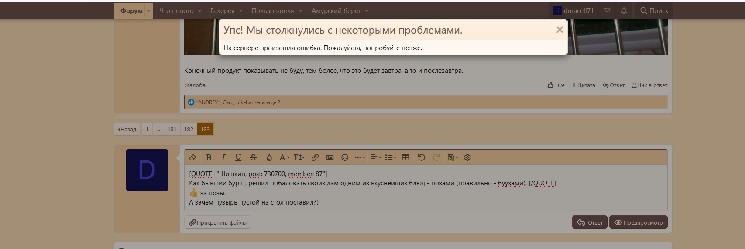Image resolution: width=745 pixels, height=249 pixels.
Task: Toggle strikethrough formatting in the editor
Action: [x=253, y=157]
